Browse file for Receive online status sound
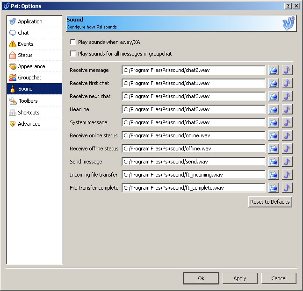303x291 pixels. [x=274, y=135]
